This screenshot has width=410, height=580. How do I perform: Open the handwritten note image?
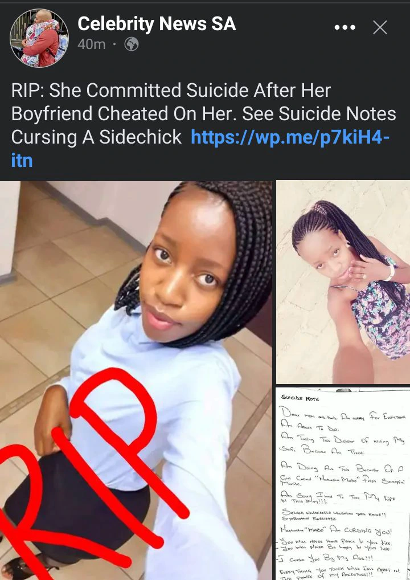343,484
